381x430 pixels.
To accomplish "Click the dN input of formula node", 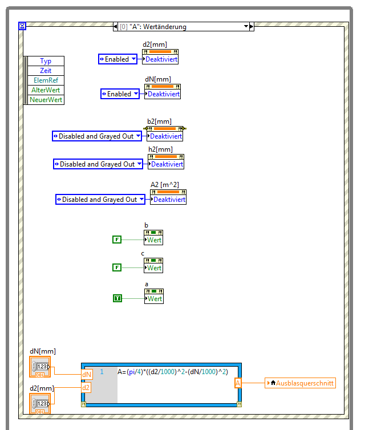I will (87, 374).
